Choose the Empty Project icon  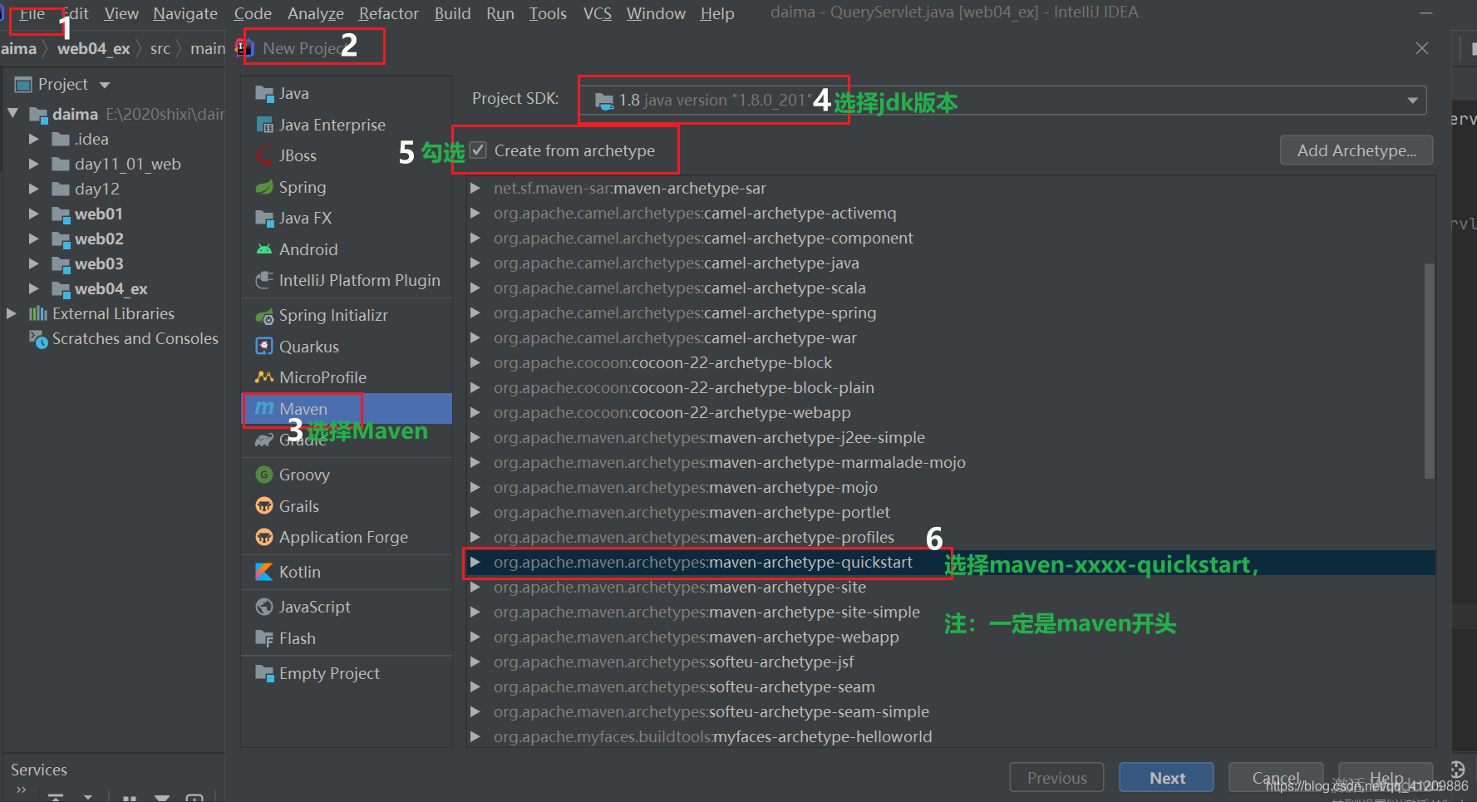tap(264, 673)
